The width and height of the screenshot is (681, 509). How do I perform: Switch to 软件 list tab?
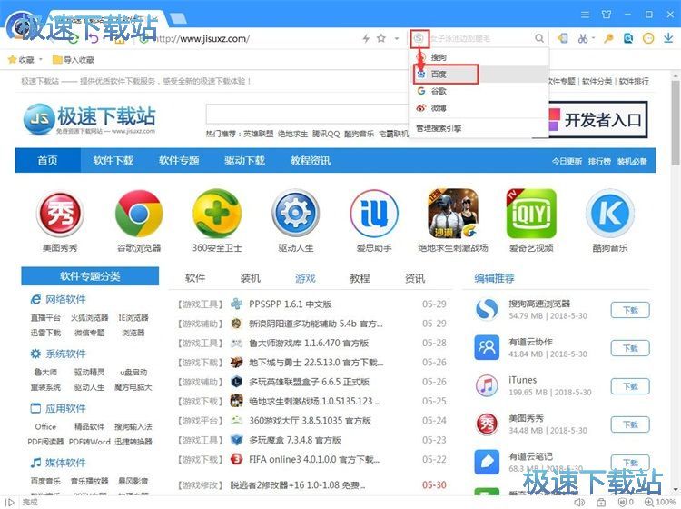pos(195,278)
